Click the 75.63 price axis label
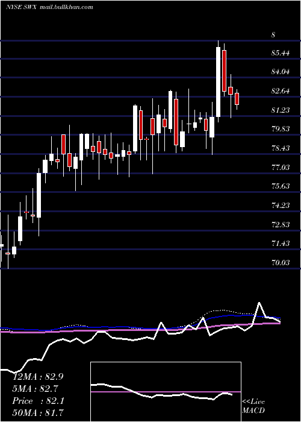The height and width of the screenshot is (422, 301). click(281, 186)
